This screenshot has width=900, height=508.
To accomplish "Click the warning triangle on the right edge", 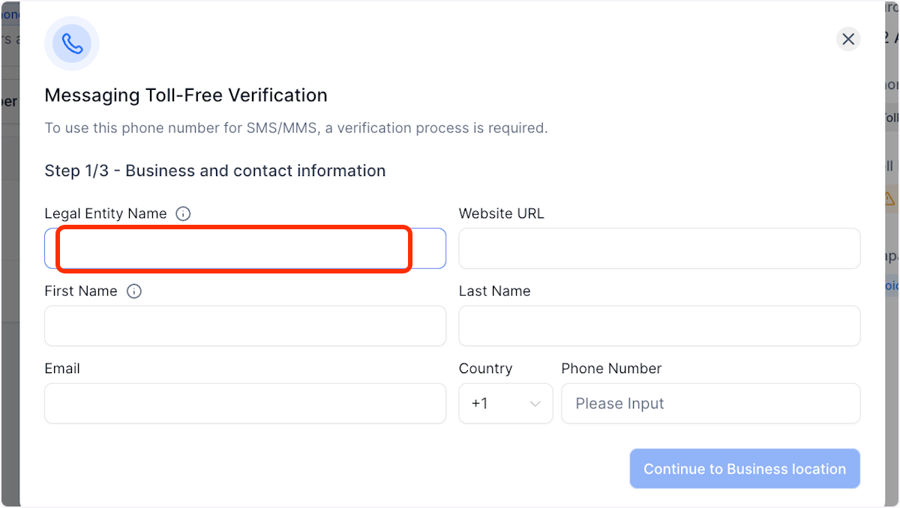I will click(889, 199).
